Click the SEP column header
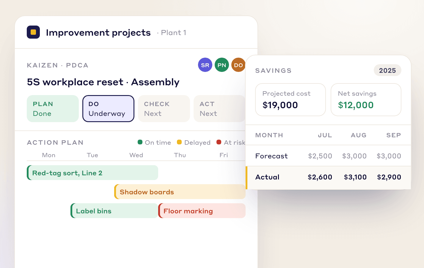The height and width of the screenshot is (268, 424). click(x=394, y=135)
